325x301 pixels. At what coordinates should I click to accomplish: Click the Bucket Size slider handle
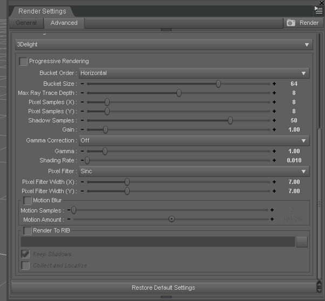point(218,84)
